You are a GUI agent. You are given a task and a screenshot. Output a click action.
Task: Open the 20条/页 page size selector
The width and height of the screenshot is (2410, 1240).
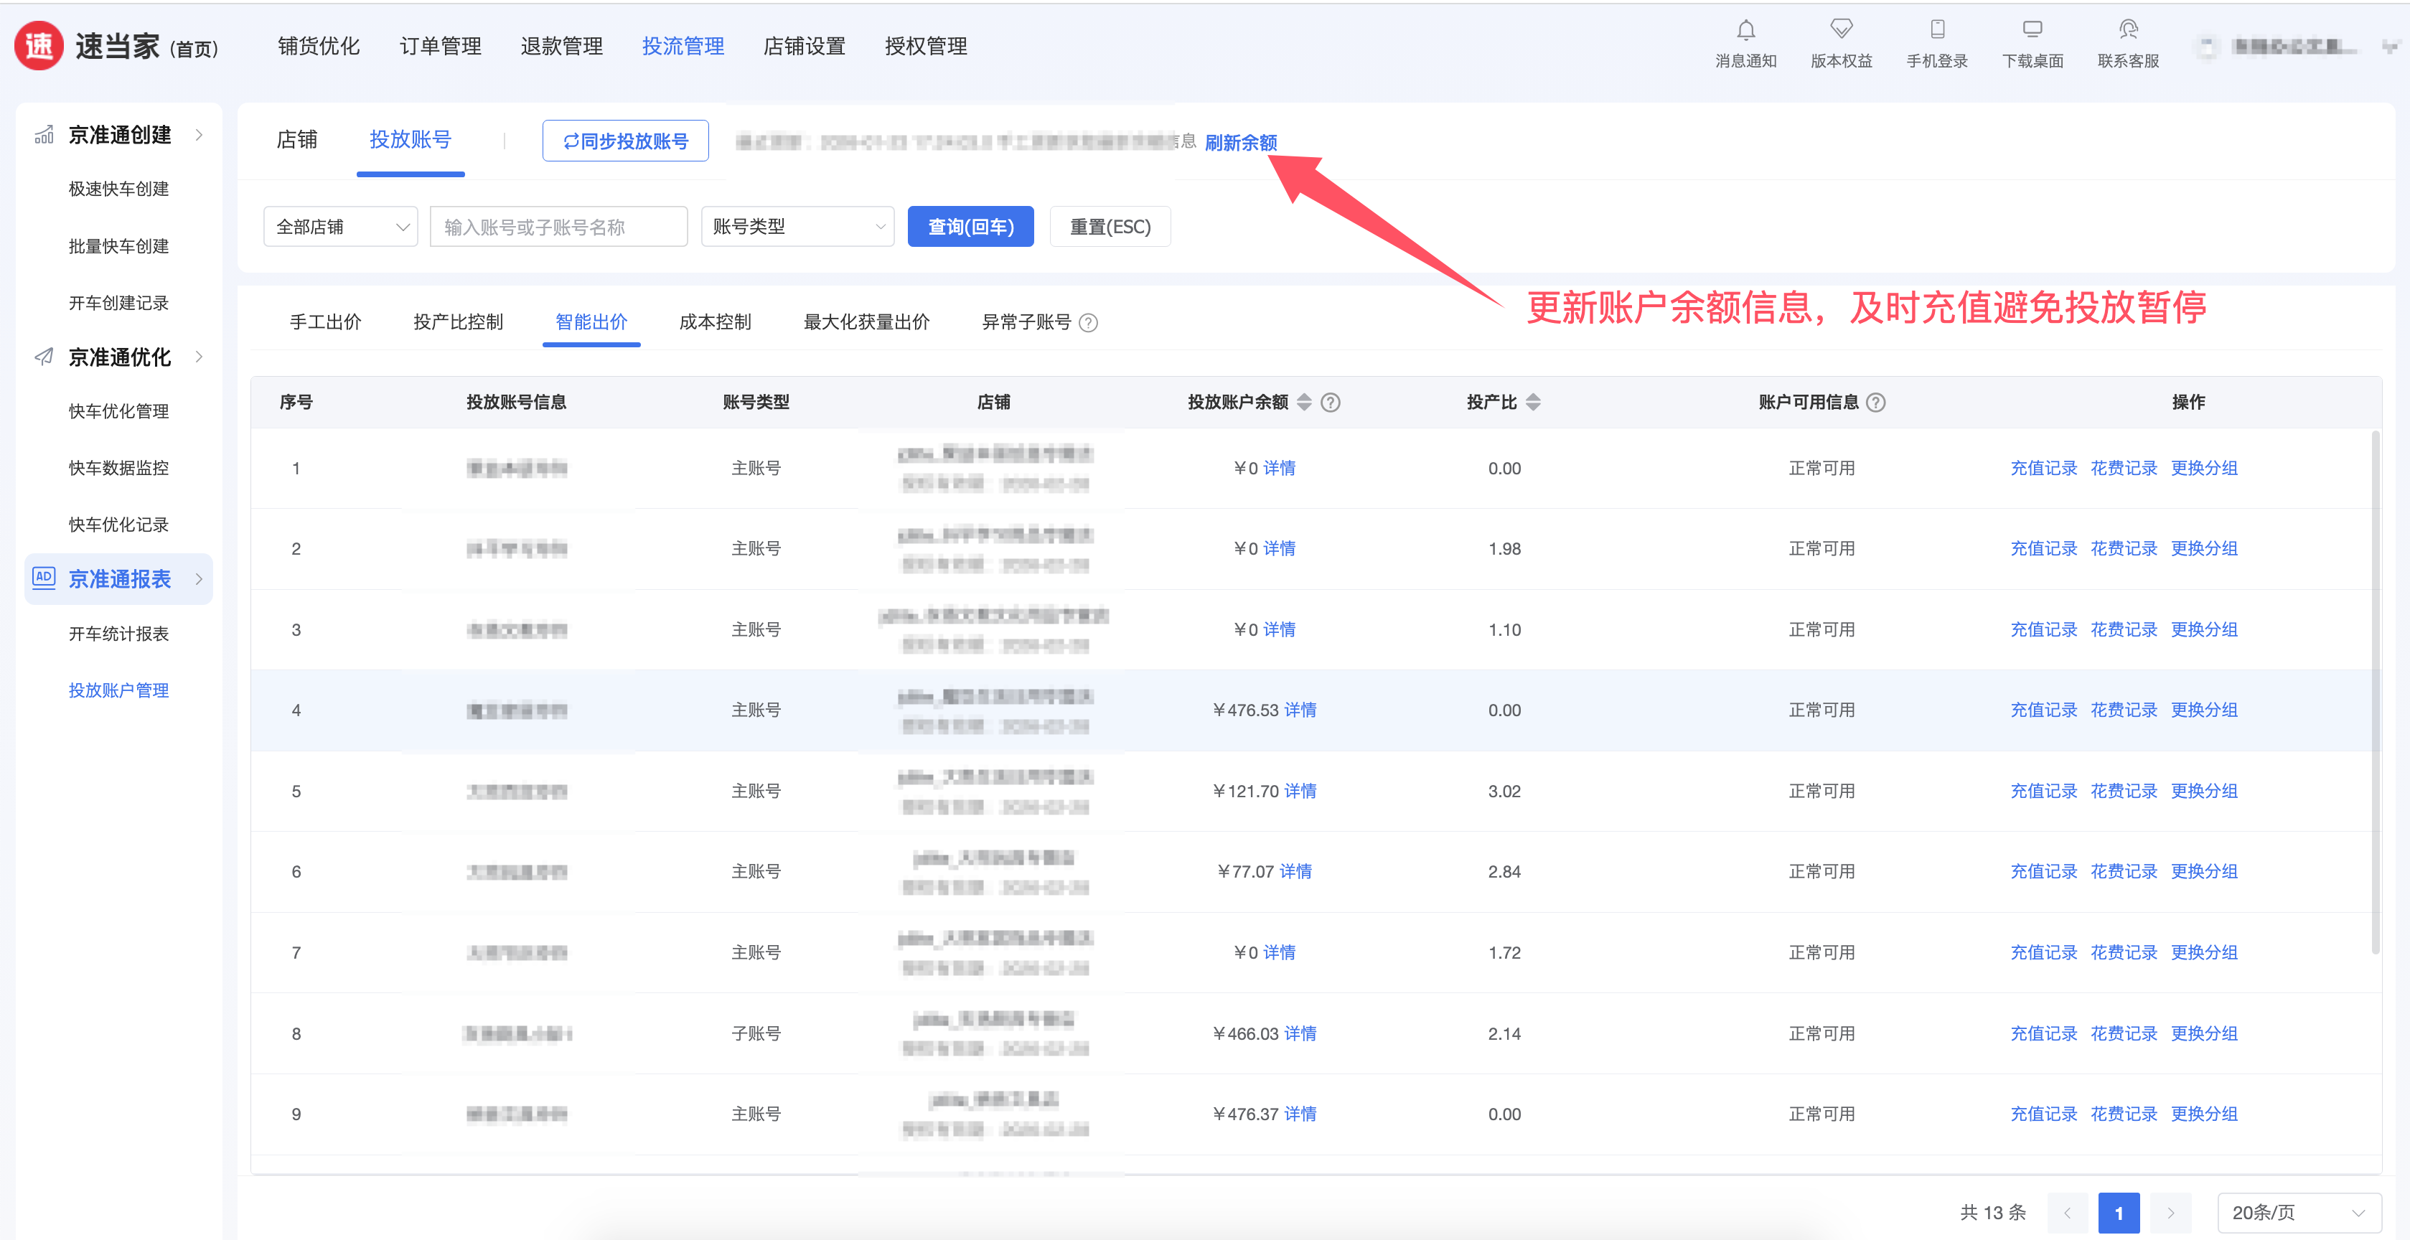click(2298, 1212)
